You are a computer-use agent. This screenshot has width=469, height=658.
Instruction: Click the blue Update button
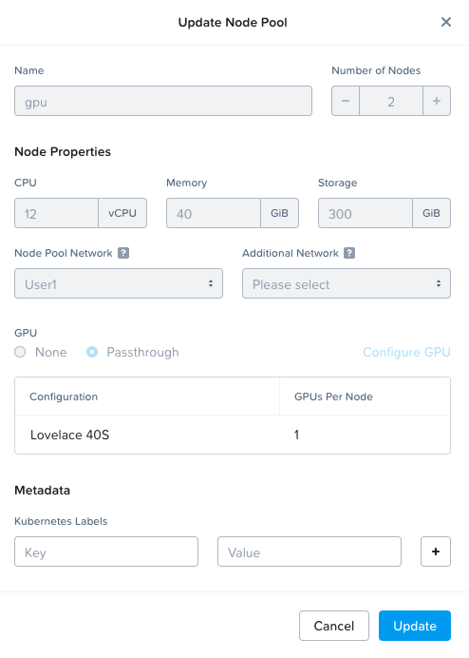[415, 626]
